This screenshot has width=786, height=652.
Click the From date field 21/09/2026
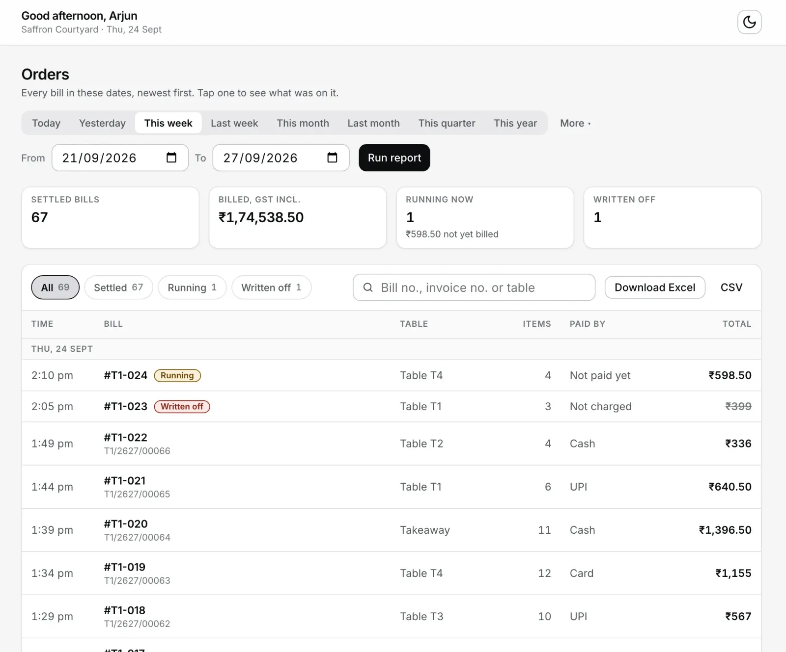click(120, 157)
